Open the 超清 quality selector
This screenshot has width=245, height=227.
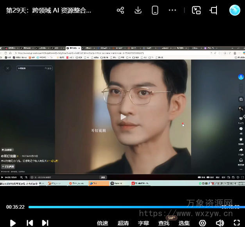pos(123,223)
